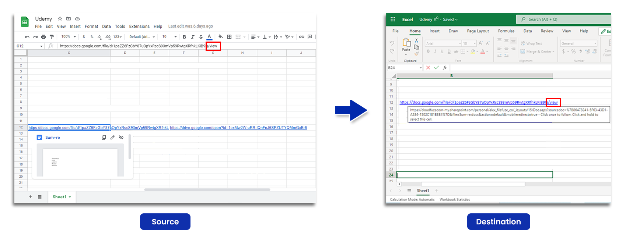This screenshot has height=238, width=626.
Task: Open text rotation dropdown in Google Sheets
Action: [289, 37]
